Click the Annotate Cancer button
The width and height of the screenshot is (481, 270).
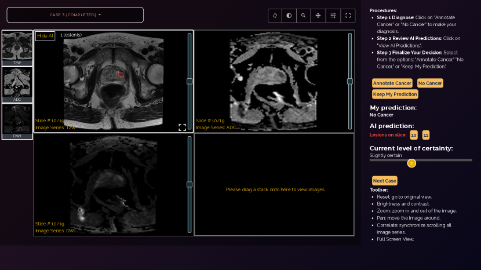[392, 83]
